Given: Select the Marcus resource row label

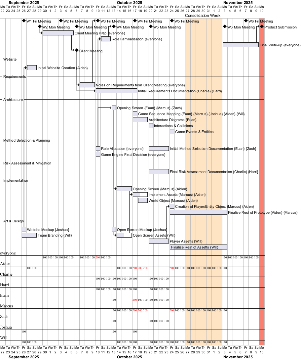Looking at the screenshot, I should click(x=7, y=306).
